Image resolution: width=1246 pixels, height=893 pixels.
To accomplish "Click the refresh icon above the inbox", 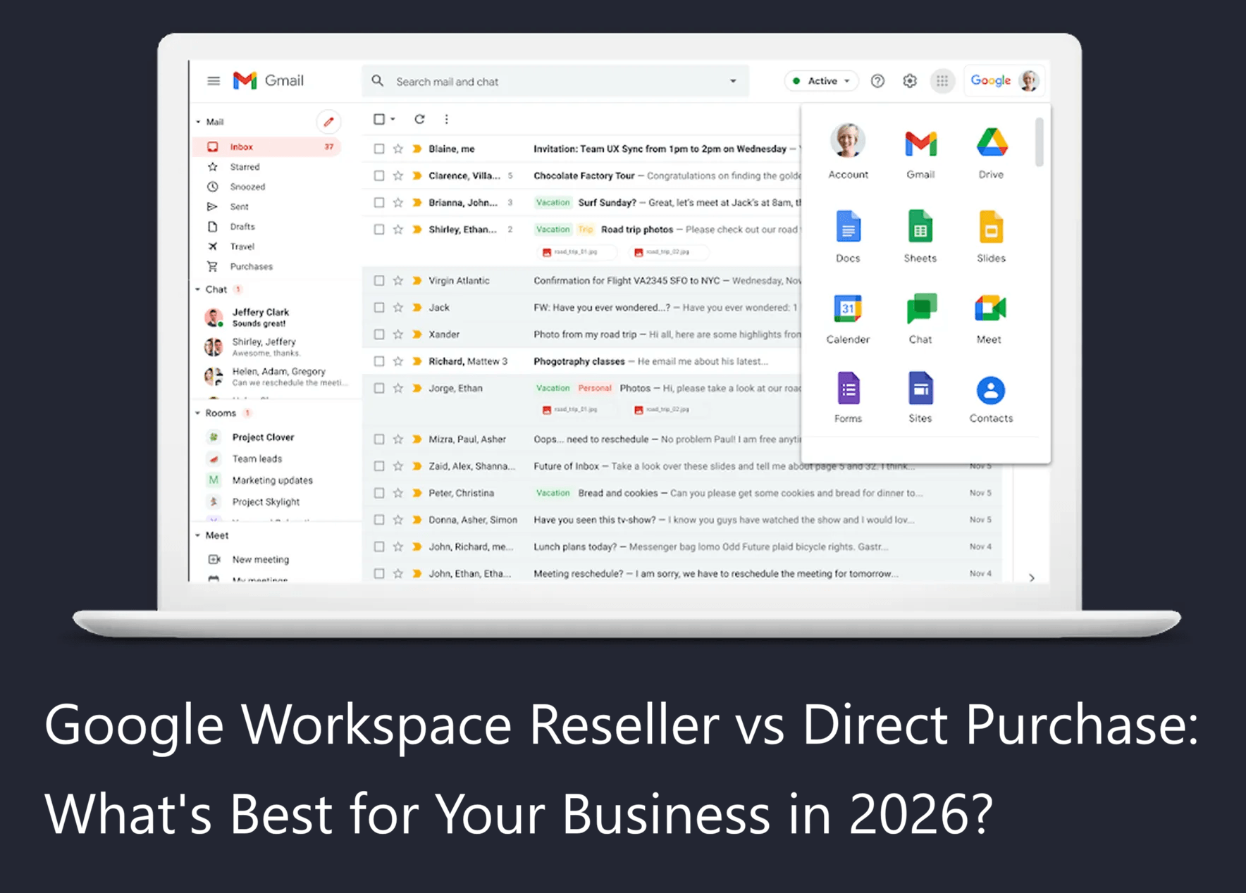I will point(419,119).
